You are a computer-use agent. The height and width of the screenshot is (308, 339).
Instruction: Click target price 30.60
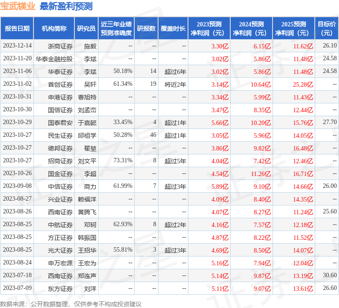coord(330,275)
